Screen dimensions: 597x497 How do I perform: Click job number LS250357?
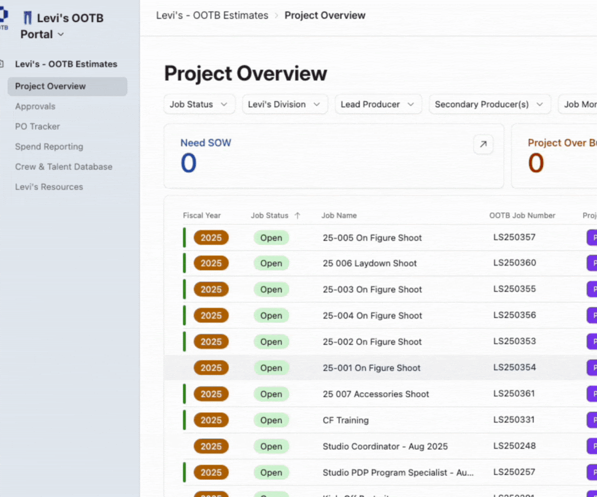point(514,238)
